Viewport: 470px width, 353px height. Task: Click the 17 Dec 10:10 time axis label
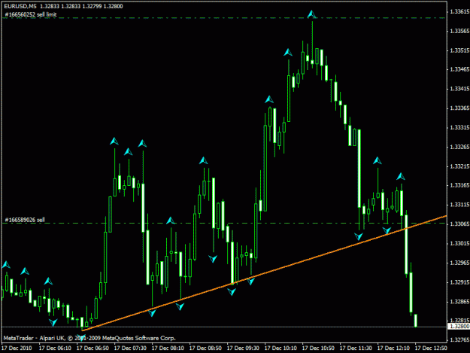point(280,348)
